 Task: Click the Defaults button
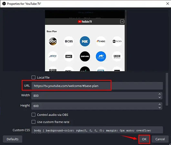pos(13,139)
